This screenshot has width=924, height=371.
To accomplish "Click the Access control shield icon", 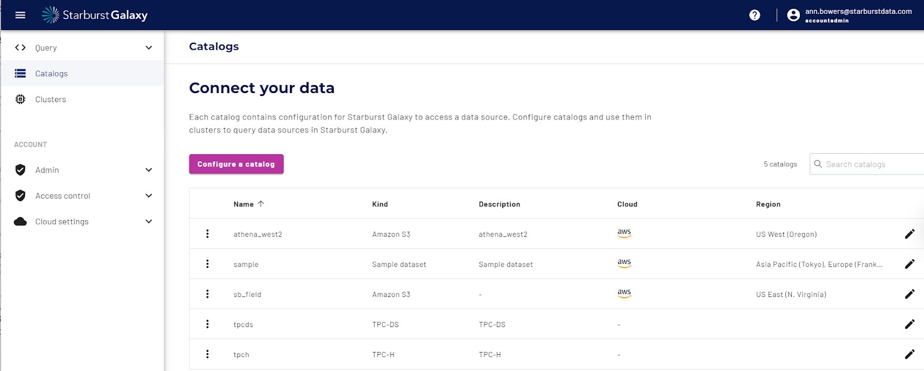I will click(x=20, y=196).
